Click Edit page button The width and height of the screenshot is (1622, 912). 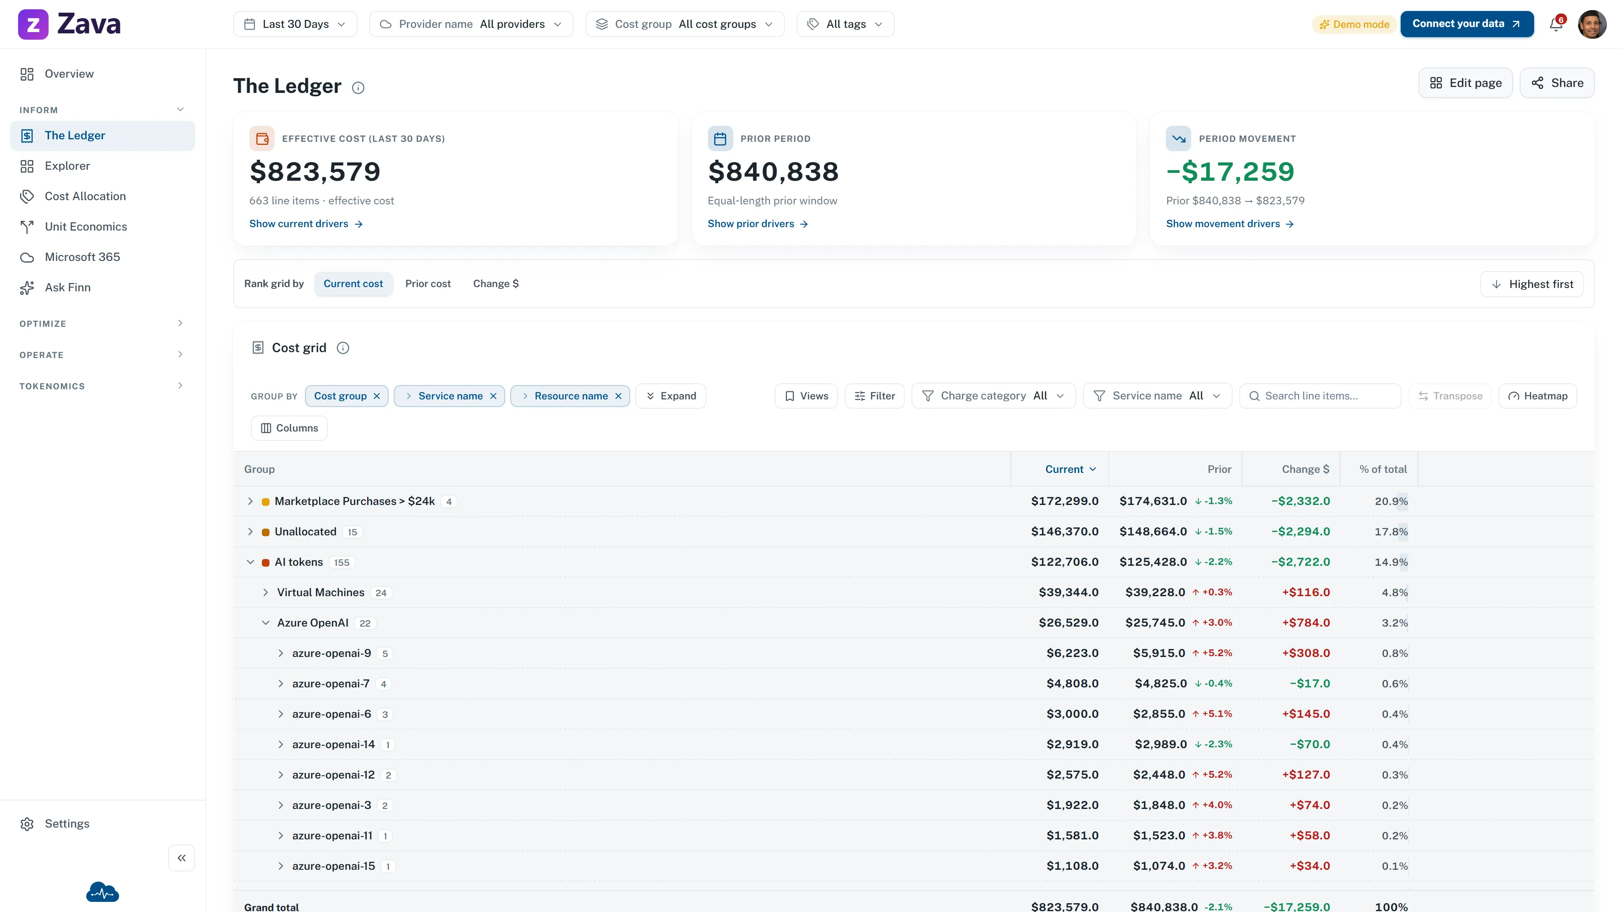pyautogui.click(x=1465, y=83)
